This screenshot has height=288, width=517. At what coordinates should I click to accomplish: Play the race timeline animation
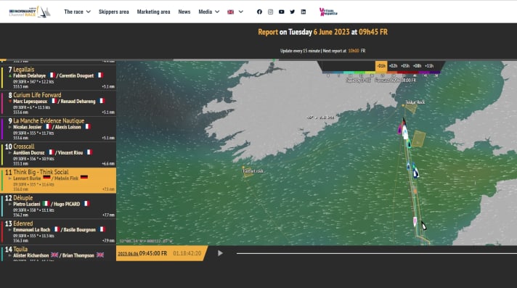coord(220,253)
